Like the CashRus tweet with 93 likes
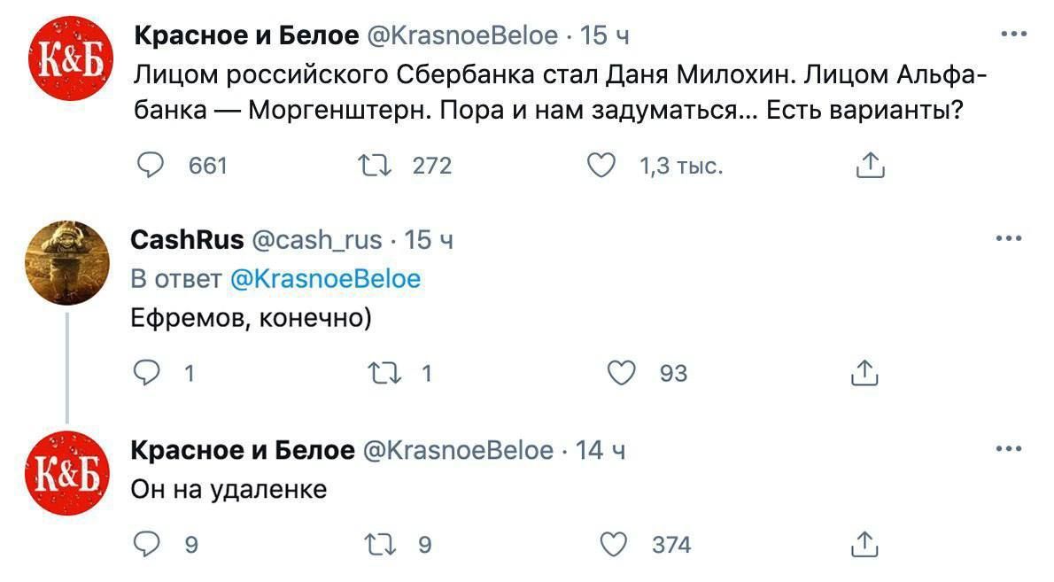Screen dimensions: 1054x582 624,373
